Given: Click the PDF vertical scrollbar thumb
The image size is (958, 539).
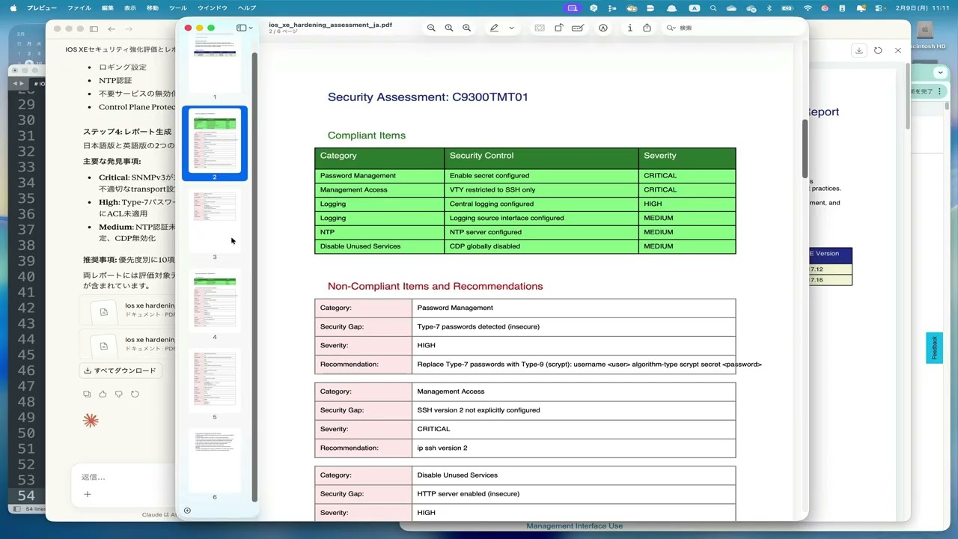Looking at the screenshot, I should point(805,148).
